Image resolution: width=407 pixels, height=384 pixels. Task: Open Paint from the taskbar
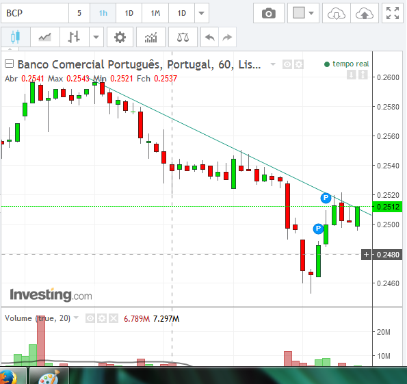(x=49, y=376)
